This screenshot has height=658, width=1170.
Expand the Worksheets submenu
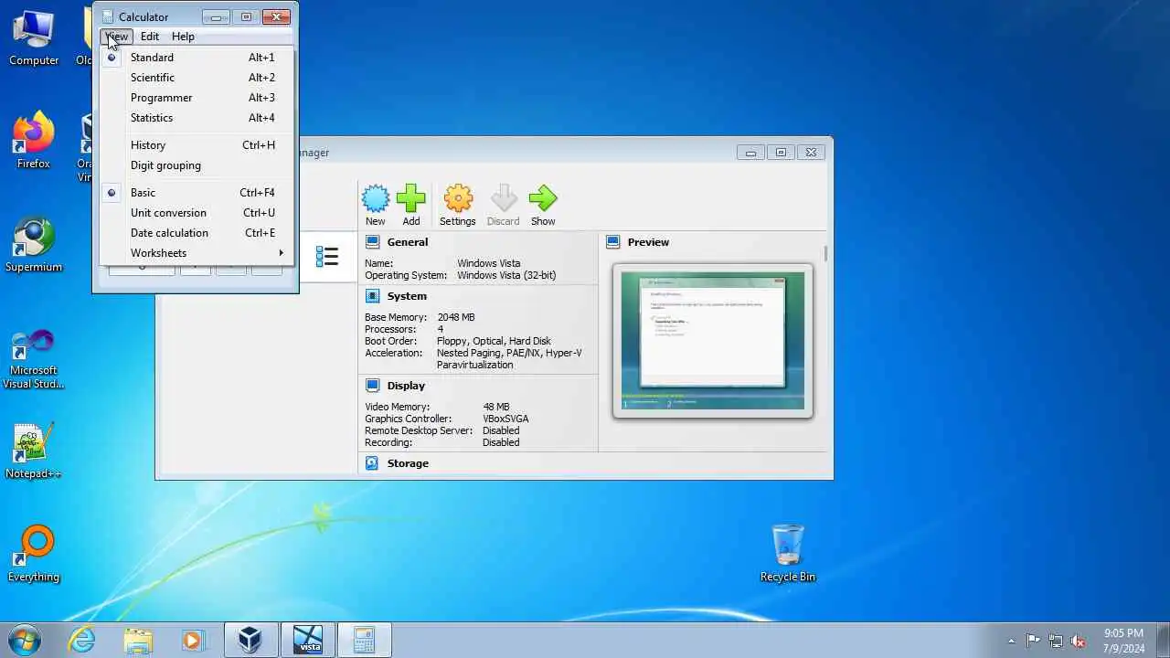click(x=197, y=253)
